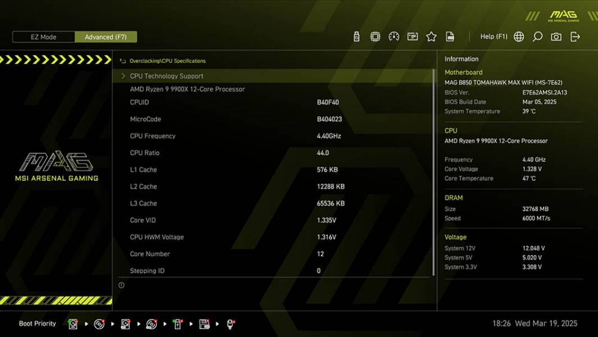Click the Motherboard heading in Information panel
This screenshot has width=598, height=337.
[x=463, y=72]
